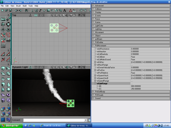Open the Brush menu
Screen dimensions: 171x128
tap(18, 6)
